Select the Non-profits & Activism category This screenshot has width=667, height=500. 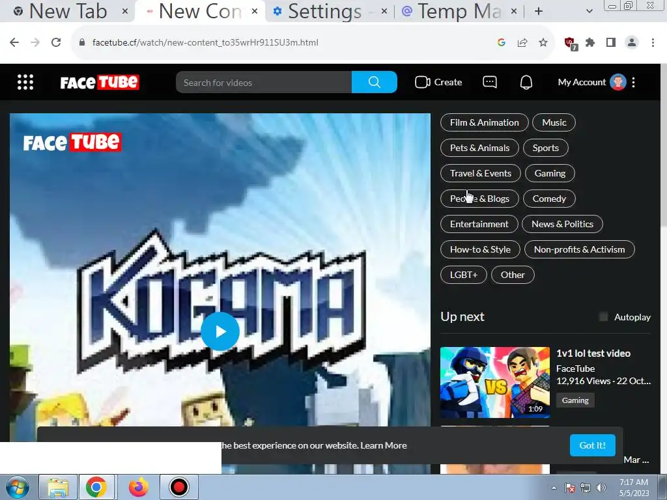pyautogui.click(x=579, y=249)
